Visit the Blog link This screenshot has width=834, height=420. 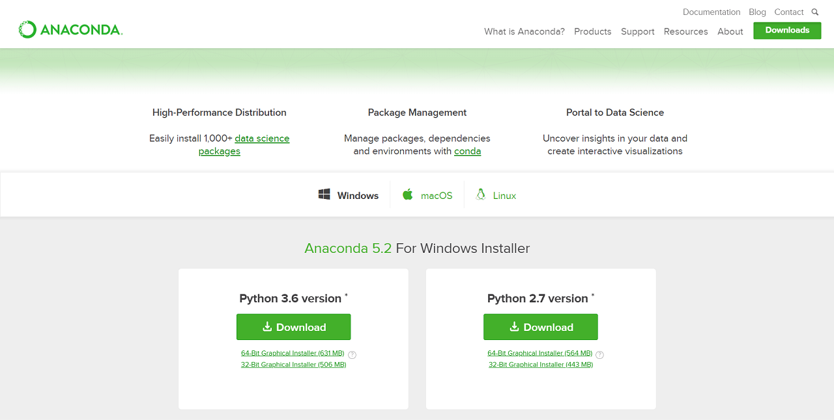[x=757, y=12]
